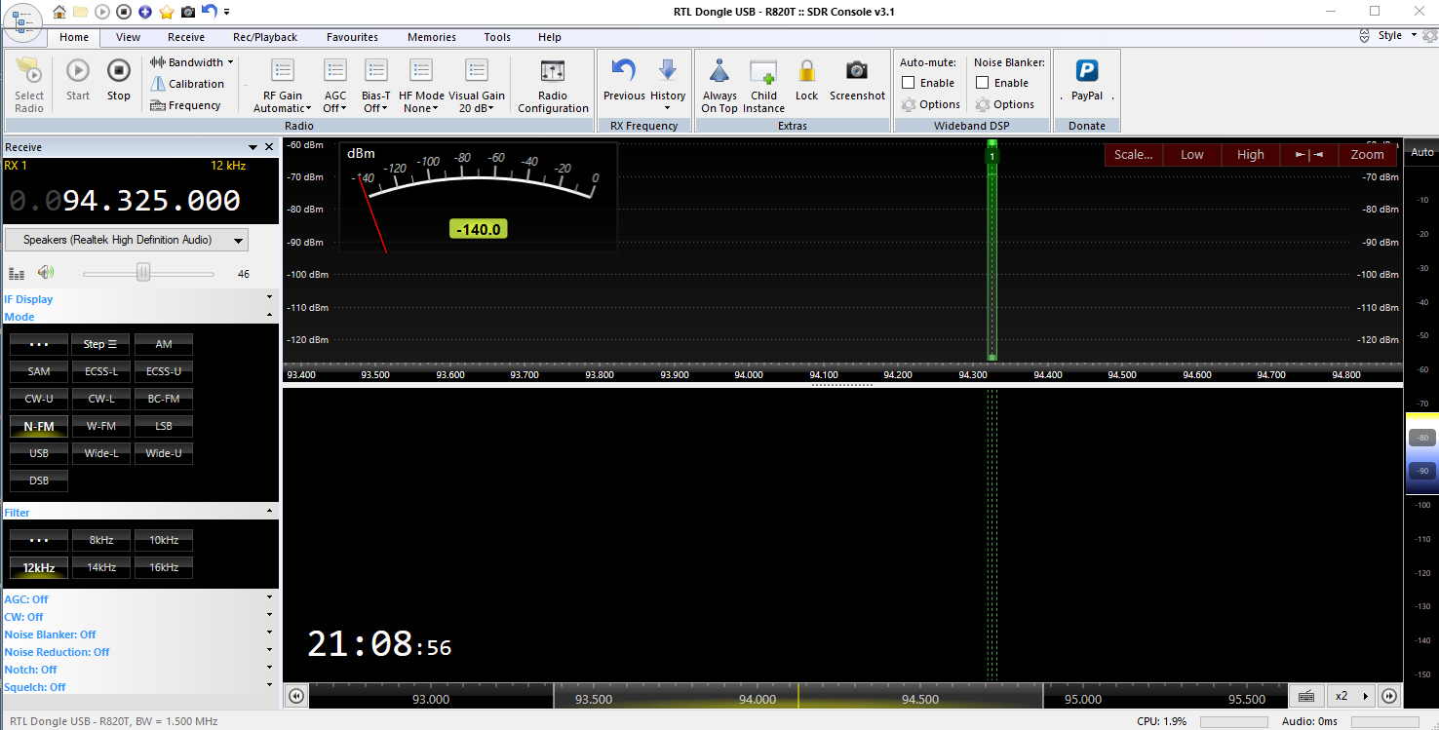This screenshot has width=1439, height=730.
Task: Enable the Noise Blanker checkbox
Action: pyautogui.click(x=983, y=83)
